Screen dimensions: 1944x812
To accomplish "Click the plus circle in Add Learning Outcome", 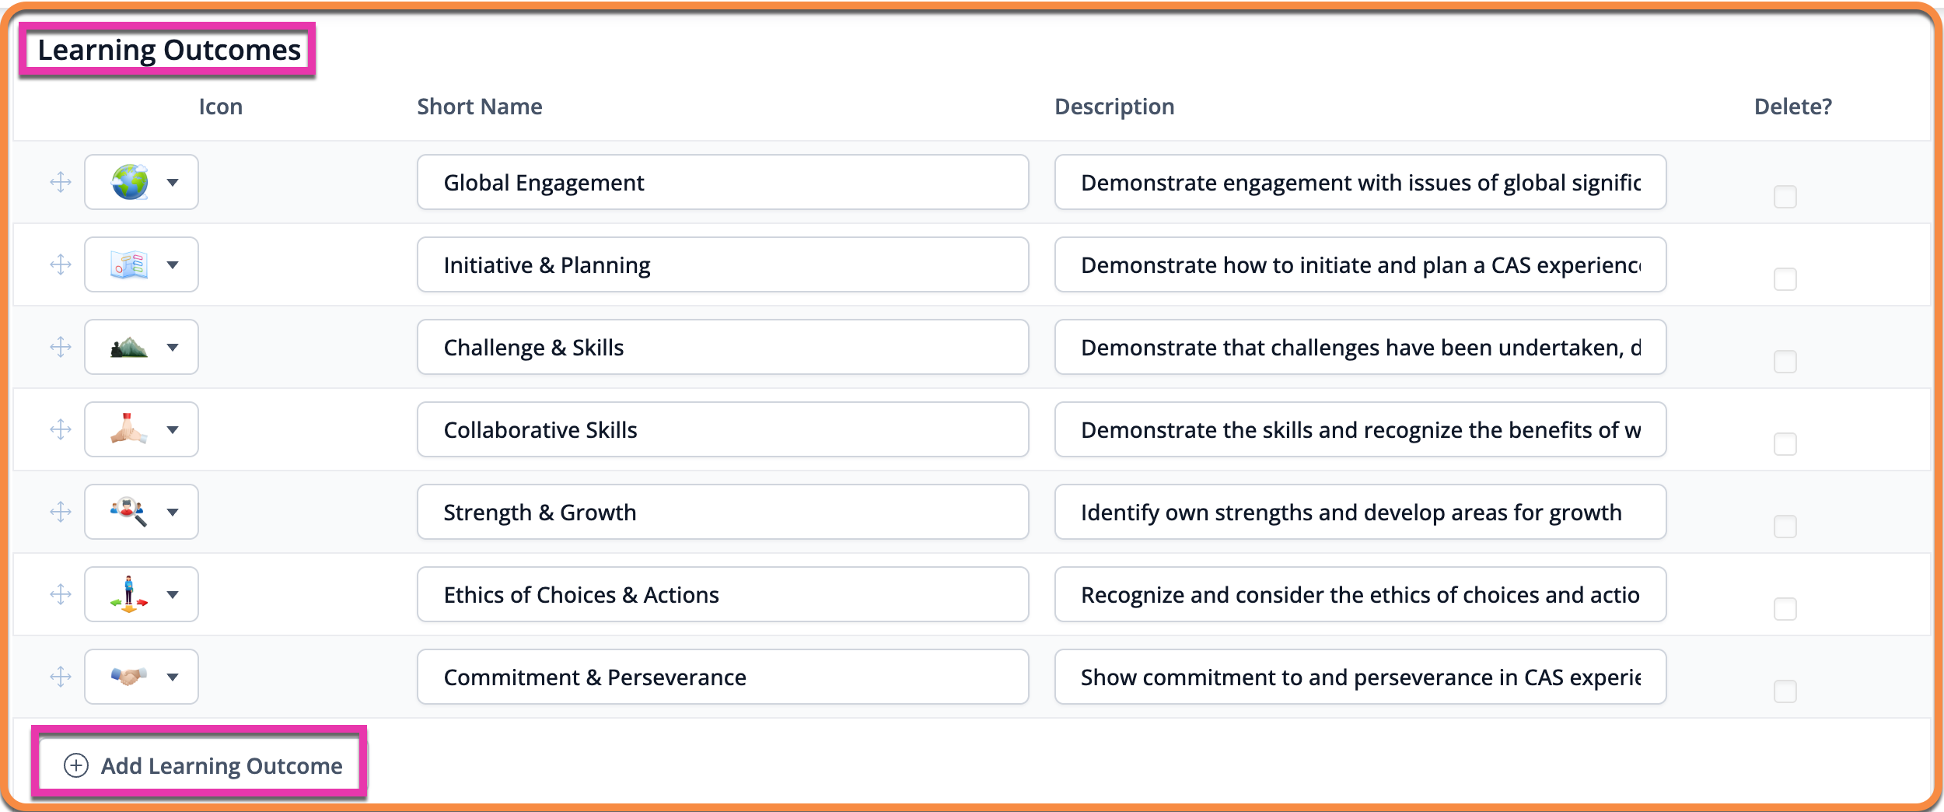I will 75,765.
